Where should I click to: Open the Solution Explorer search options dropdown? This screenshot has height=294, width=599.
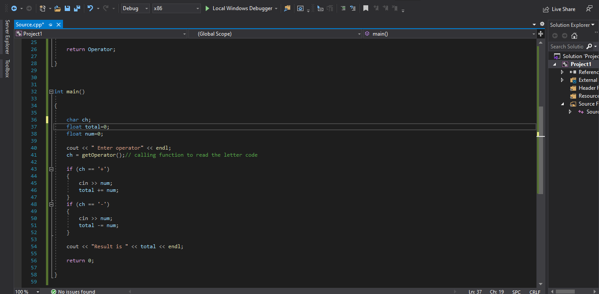[595, 46]
